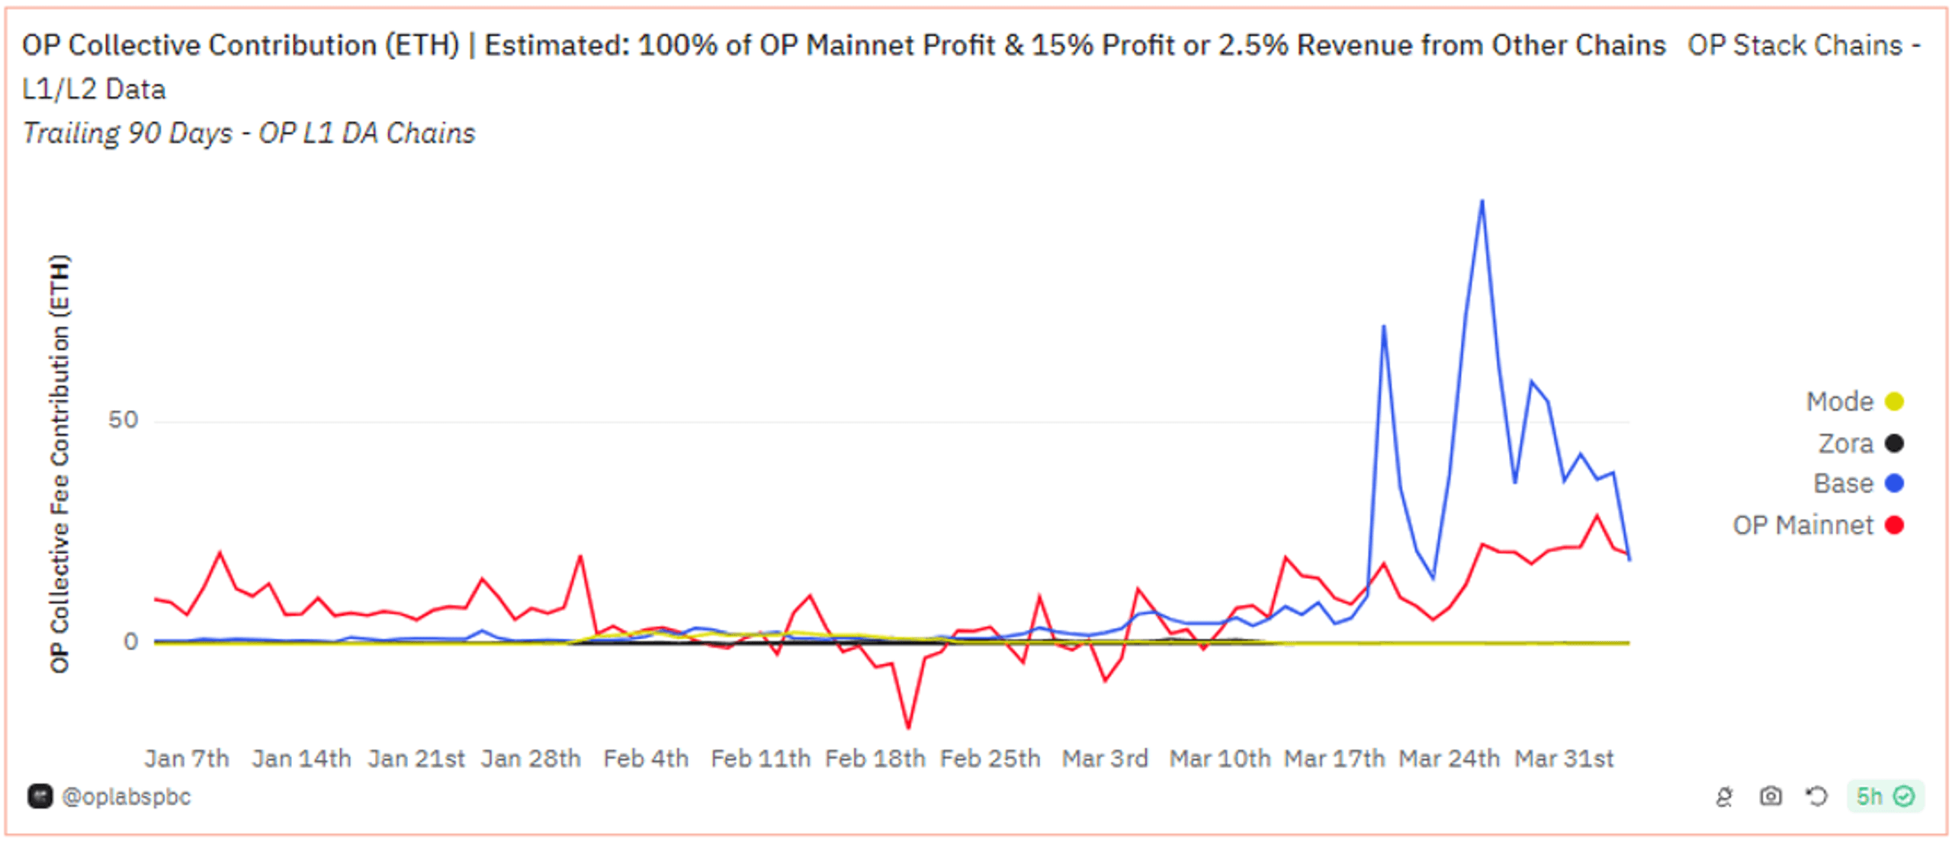The width and height of the screenshot is (1952, 844).
Task: Click the Mar 10th axis label
Action: [x=1220, y=759]
